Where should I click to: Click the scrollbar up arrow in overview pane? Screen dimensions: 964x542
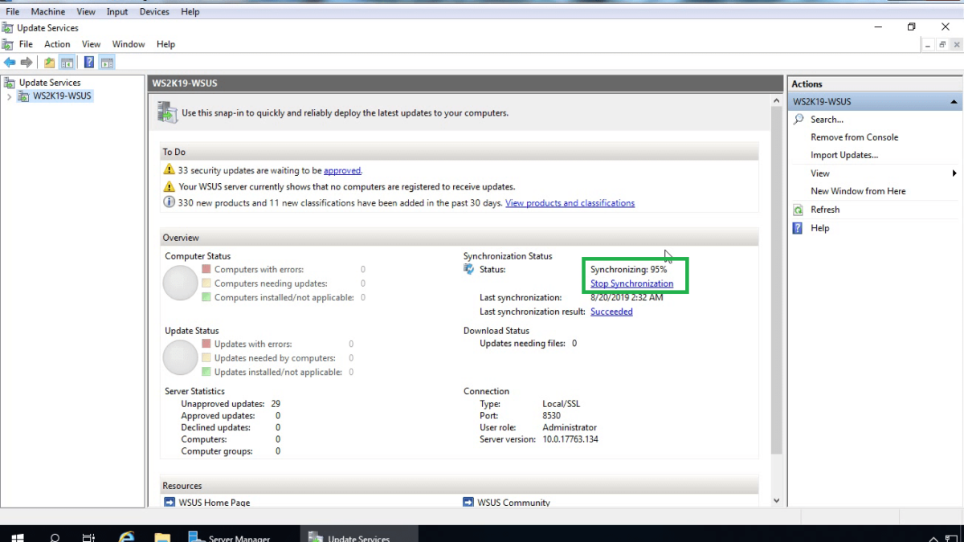[x=776, y=101]
